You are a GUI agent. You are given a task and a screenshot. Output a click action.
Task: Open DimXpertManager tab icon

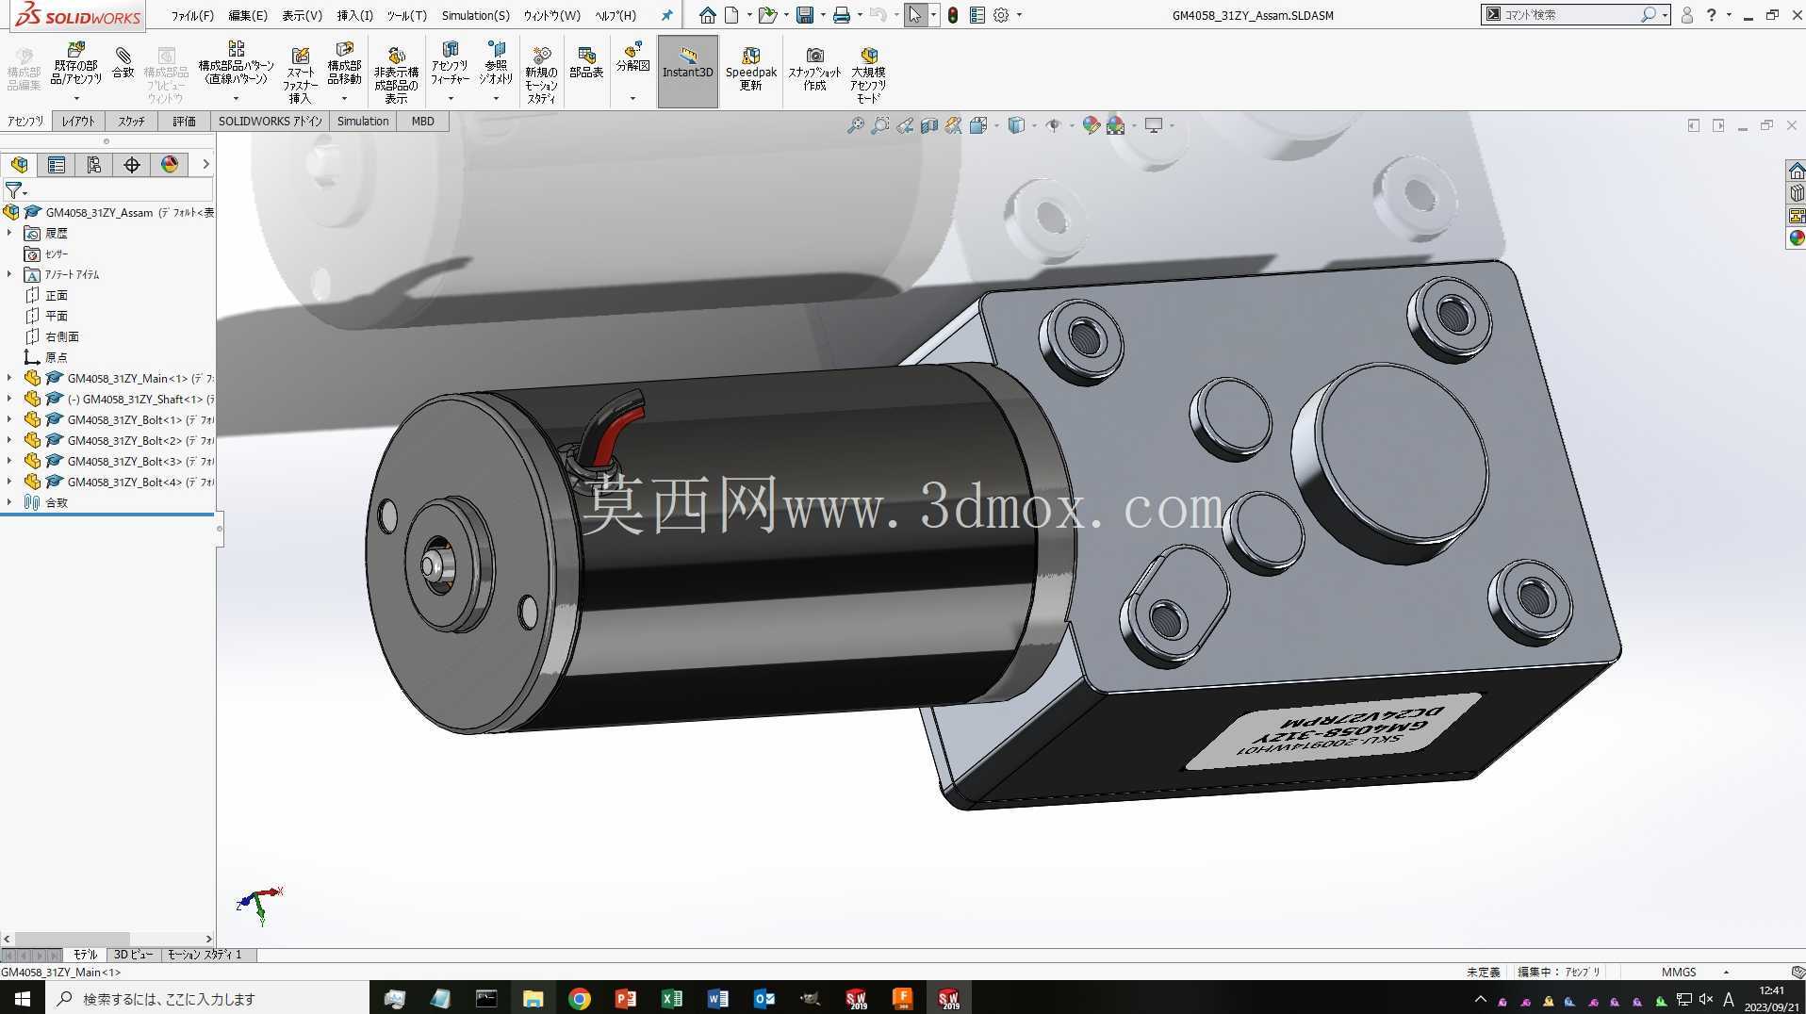click(132, 165)
